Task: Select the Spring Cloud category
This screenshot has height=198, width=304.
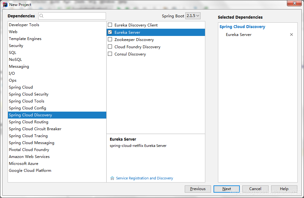Action: click(57, 87)
